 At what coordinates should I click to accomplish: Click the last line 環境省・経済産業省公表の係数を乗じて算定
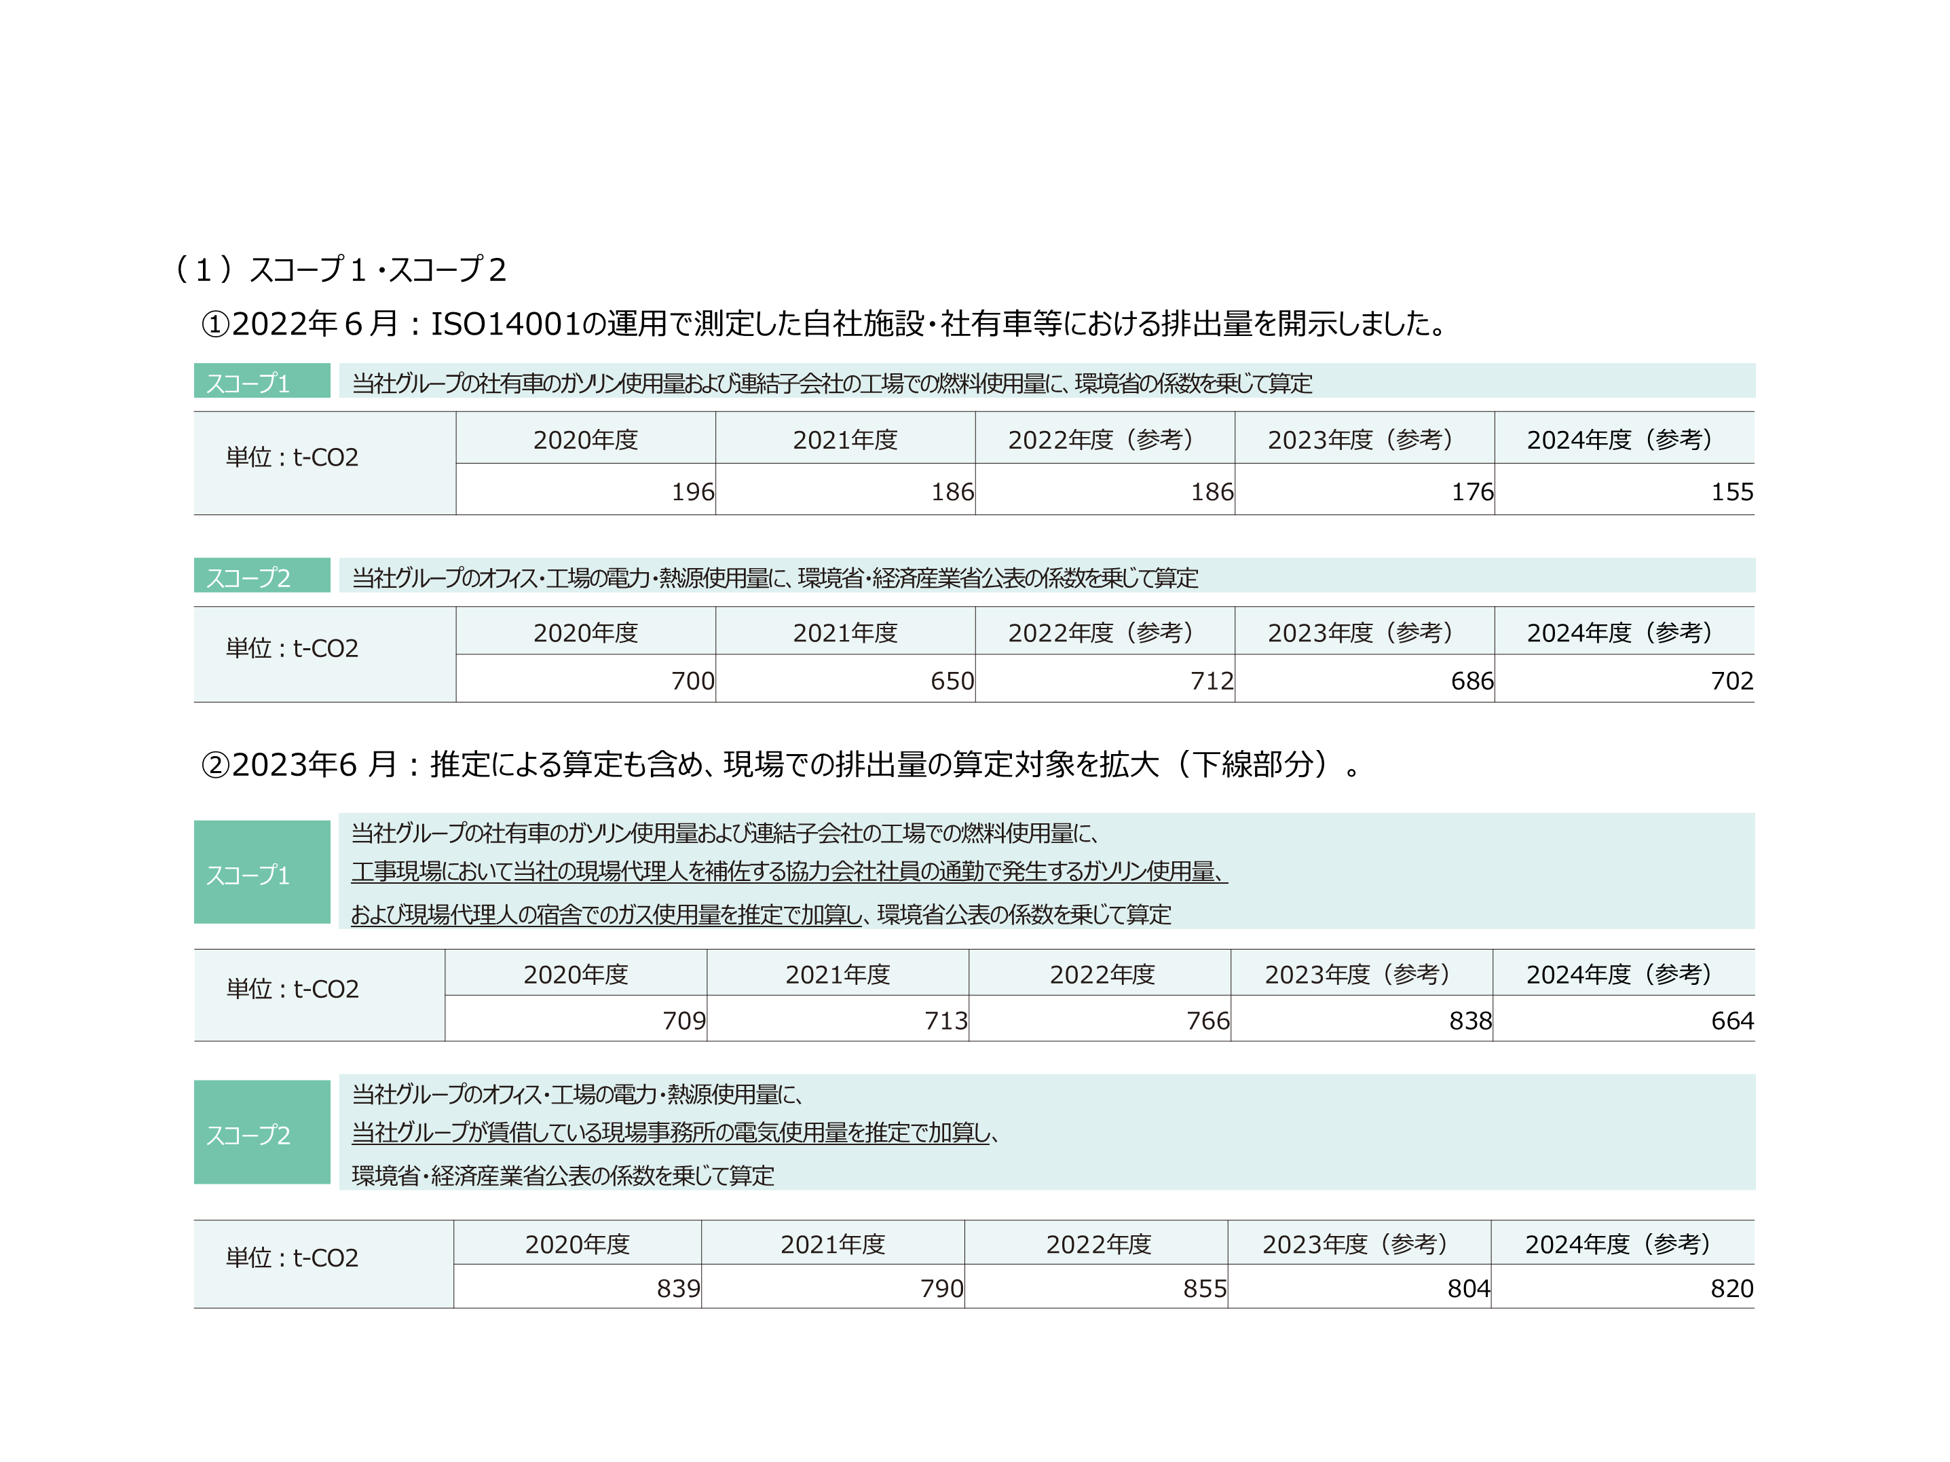563,1176
